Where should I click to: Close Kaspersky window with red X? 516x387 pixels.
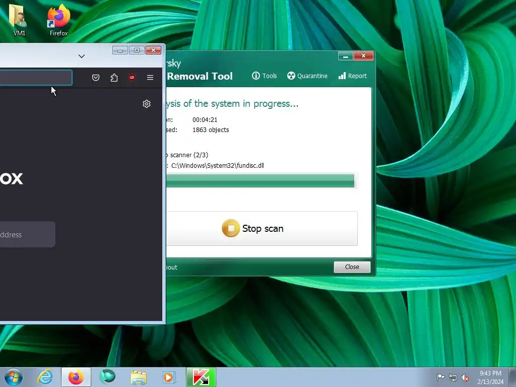(x=363, y=56)
